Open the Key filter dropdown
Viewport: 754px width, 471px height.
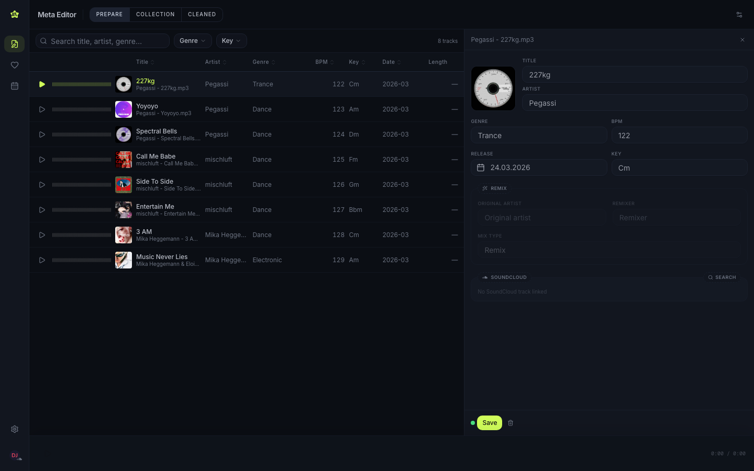pos(231,41)
